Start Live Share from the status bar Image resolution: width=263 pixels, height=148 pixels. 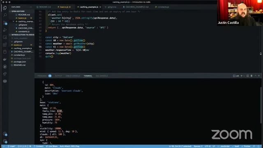52,146
